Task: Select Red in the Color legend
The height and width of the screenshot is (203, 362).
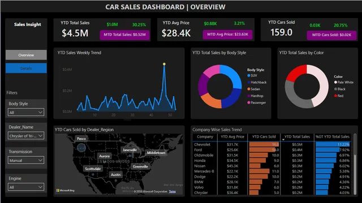Action: click(x=339, y=96)
